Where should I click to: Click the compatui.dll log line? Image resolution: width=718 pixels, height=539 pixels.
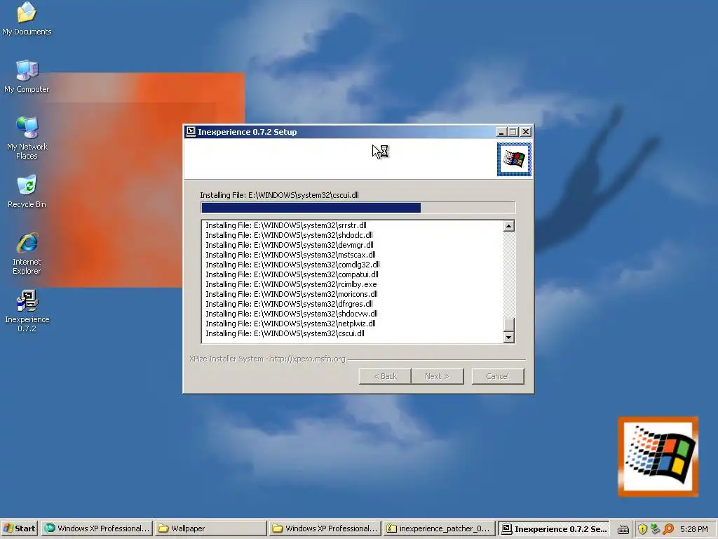click(x=292, y=274)
